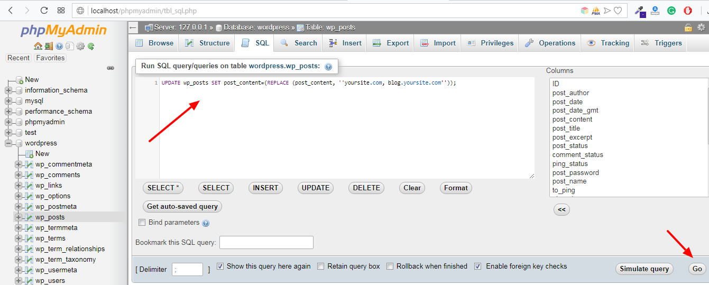This screenshot has height=285, width=709.
Task: Collapse navigation panel arrow in breadcrumb bar
Action: click(x=133, y=27)
